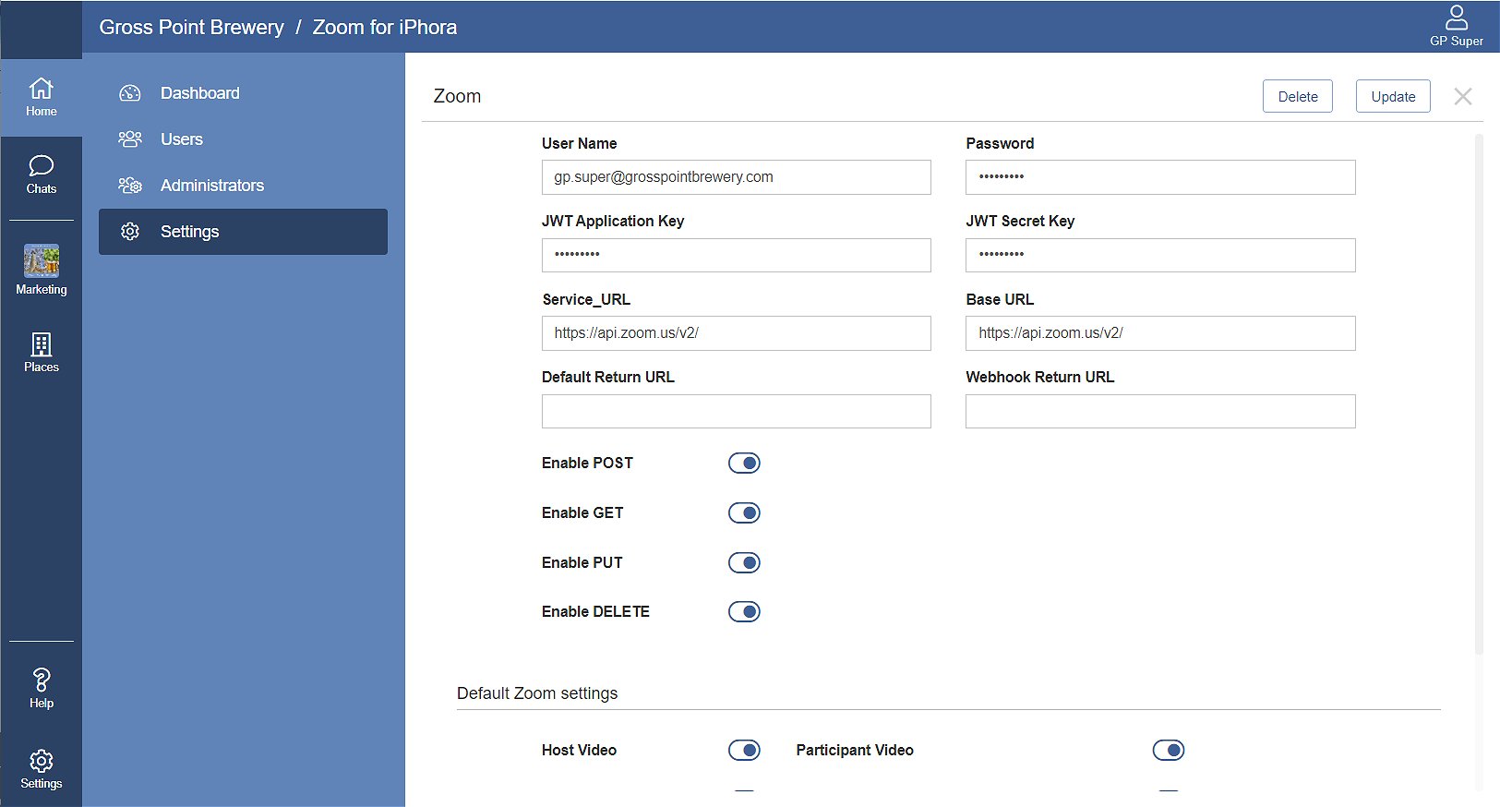Click the JWT Secret Key field
1500x807 pixels.
point(1160,255)
